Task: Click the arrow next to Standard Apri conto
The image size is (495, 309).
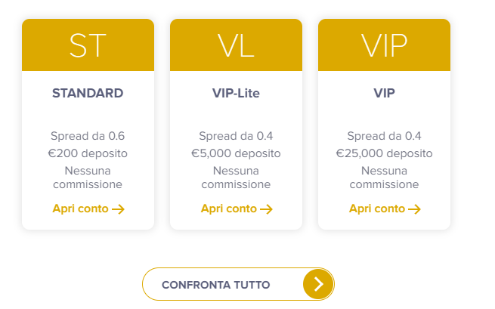Action: (x=119, y=209)
